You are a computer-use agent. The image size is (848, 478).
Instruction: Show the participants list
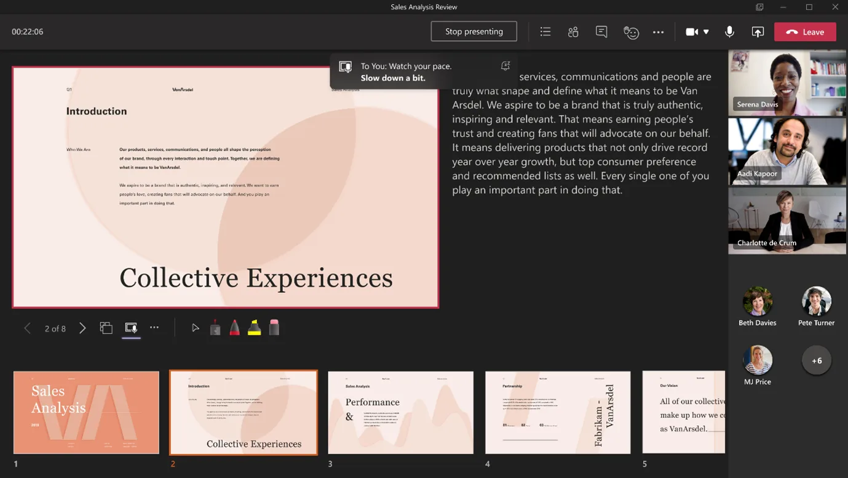pyautogui.click(x=573, y=31)
